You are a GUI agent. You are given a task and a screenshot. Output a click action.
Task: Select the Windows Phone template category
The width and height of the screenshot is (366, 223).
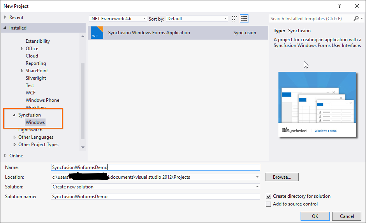(x=42, y=100)
